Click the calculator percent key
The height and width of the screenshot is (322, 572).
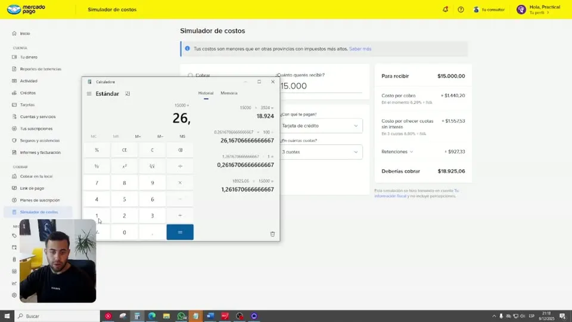tap(97, 150)
